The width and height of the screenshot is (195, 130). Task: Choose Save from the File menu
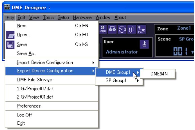point(51,44)
